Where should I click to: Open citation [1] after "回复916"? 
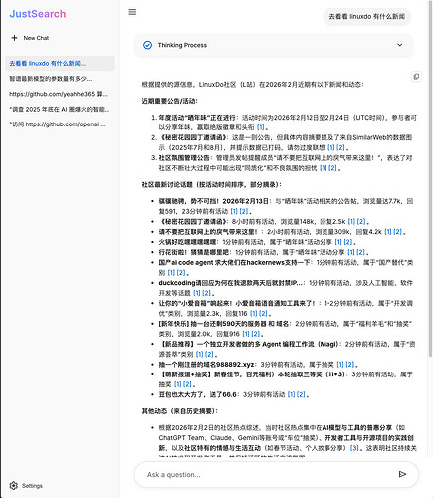246,334
